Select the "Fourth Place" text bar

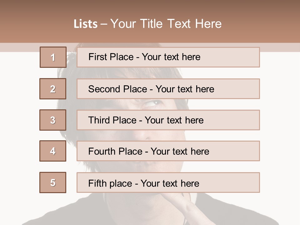(x=168, y=151)
